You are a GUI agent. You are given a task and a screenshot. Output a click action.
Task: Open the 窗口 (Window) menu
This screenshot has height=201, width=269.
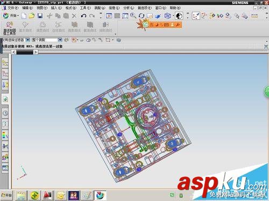tap(160, 8)
